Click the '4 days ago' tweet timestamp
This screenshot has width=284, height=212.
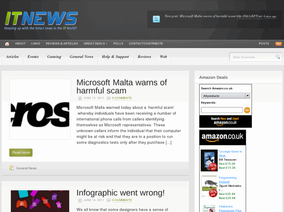(x=270, y=16)
